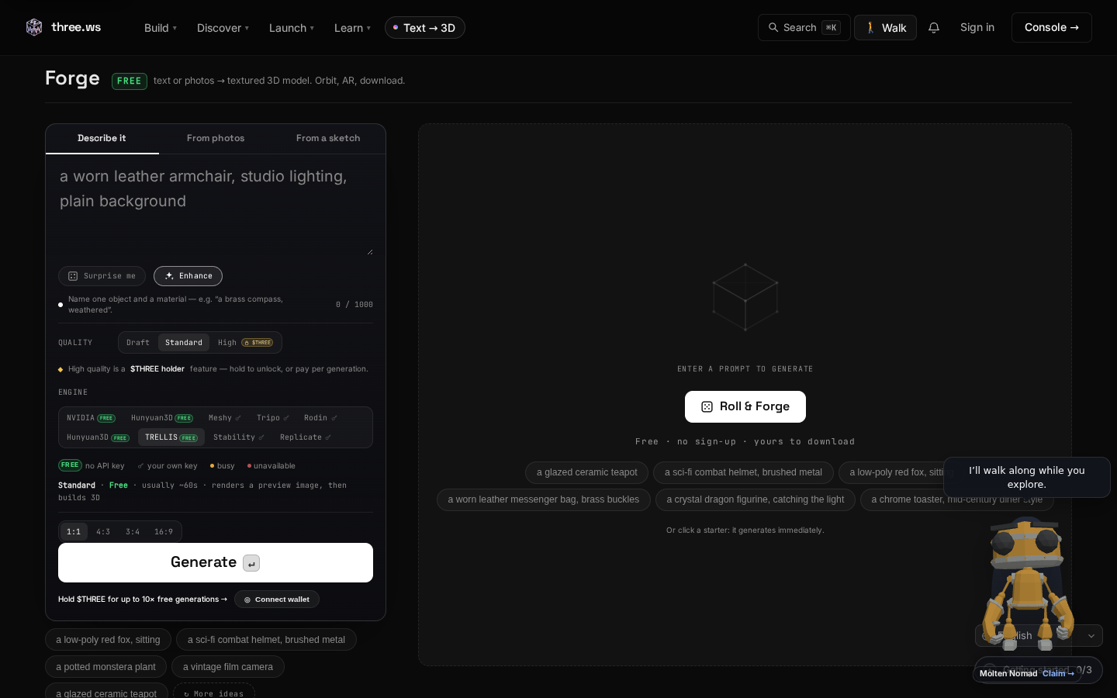The image size is (1117, 698).
Task: Pick 'a sci-fi combat helmet' chip below Generate
Action: (266, 640)
